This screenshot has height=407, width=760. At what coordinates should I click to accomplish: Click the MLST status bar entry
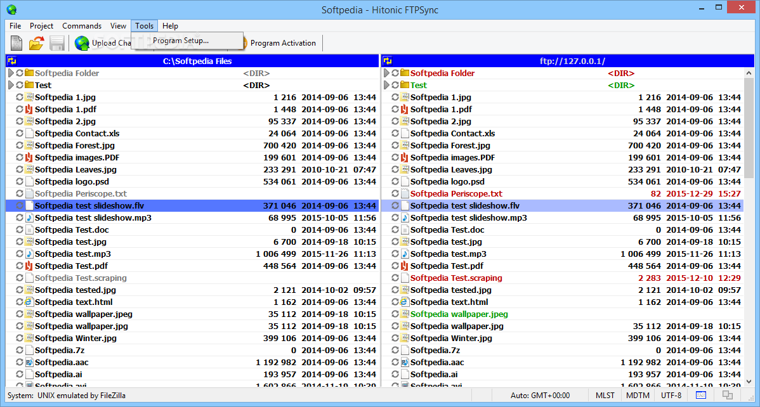tap(605, 396)
